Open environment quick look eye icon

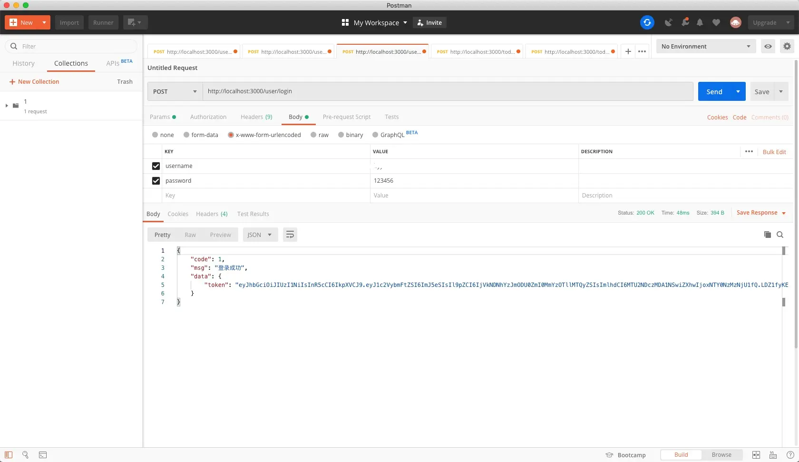click(x=768, y=46)
